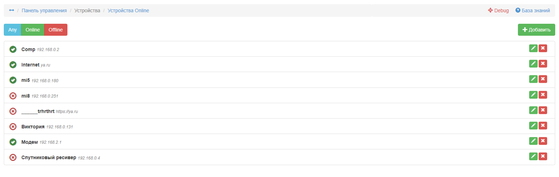559x177 pixels.
Task: Select the Спутниковый ресивер device name
Action: point(49,157)
